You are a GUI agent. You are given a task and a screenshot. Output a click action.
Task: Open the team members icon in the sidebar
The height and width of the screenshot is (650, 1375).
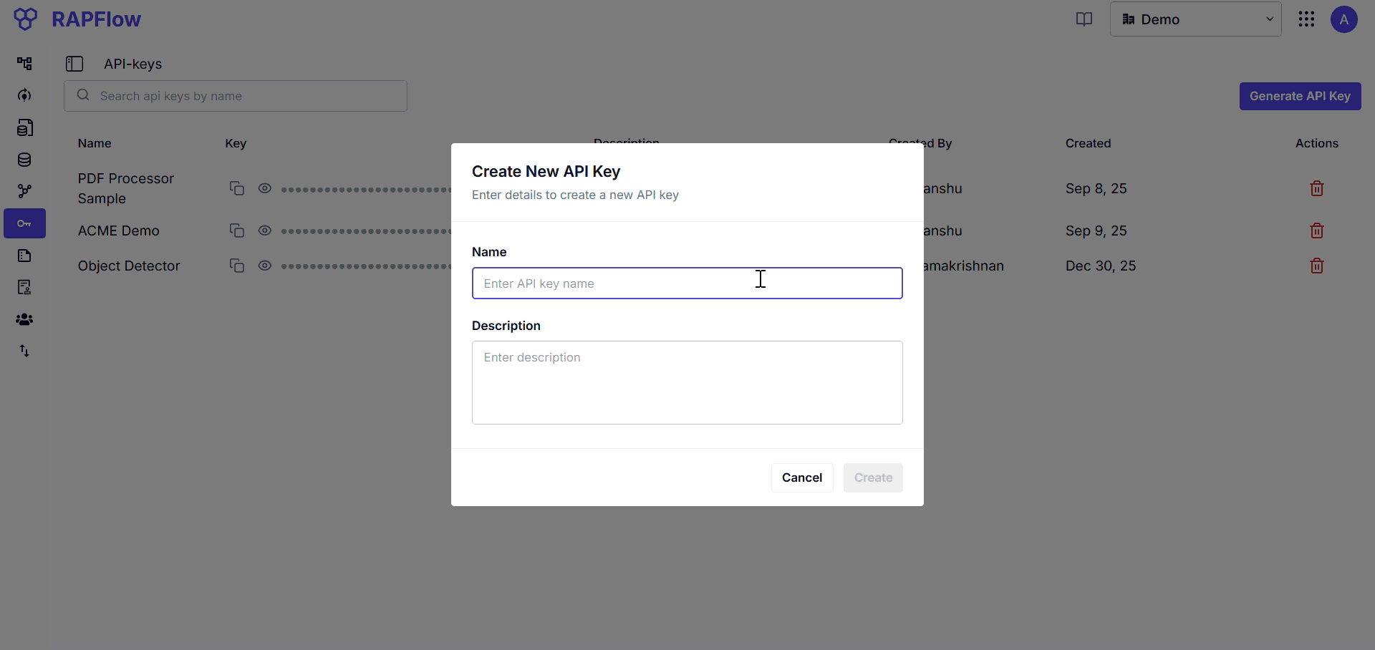coord(24,319)
